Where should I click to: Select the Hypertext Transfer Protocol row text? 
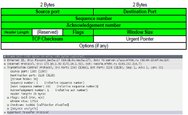click(28, 112)
